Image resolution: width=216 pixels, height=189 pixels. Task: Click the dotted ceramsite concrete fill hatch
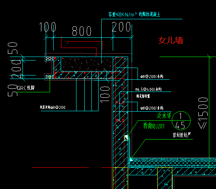[87, 64]
